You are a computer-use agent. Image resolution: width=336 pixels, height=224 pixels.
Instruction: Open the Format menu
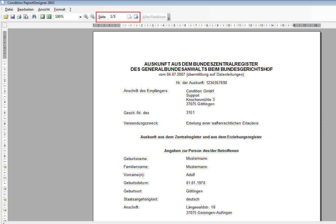[60, 9]
